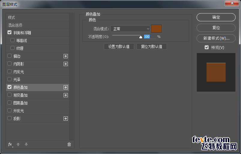Open 内发光 settings label
This screenshot has width=241, height=154.
(x=19, y=72)
